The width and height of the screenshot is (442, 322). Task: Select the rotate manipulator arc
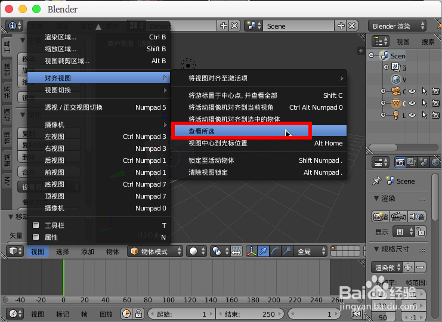275,251
